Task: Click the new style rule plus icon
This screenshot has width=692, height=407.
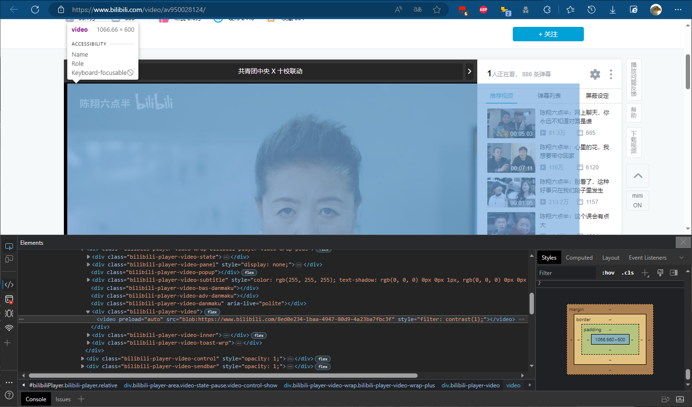Action: 645,272
